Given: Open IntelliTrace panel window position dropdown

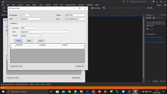Looking at the screenshot, I should 161,15.
